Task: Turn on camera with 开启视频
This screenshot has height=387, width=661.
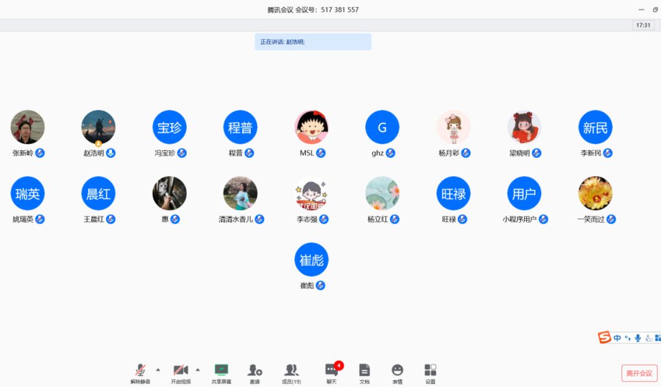Action: [x=181, y=372]
